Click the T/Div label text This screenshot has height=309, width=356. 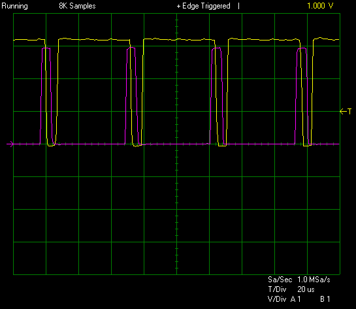(277, 289)
